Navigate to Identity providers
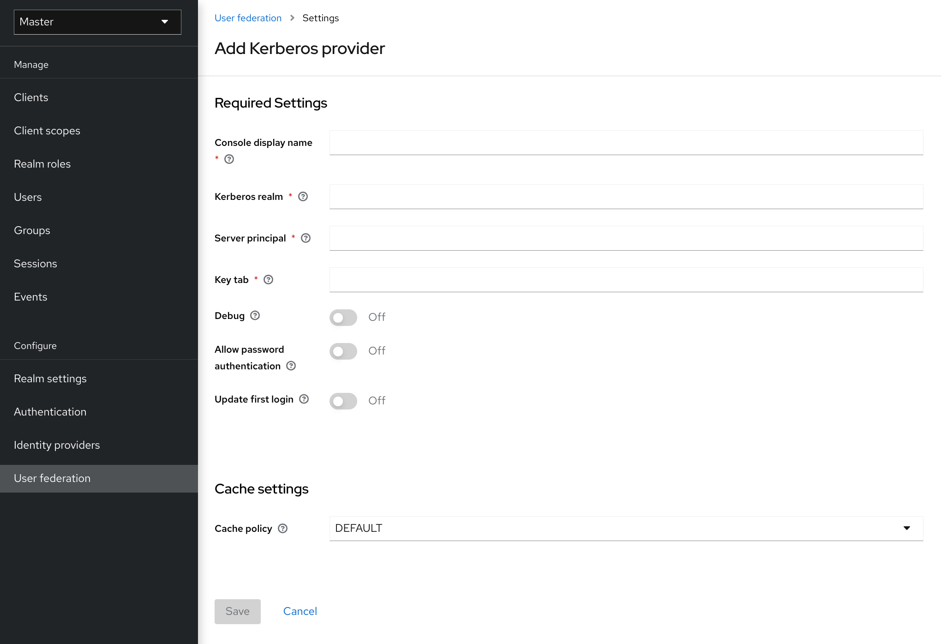The height and width of the screenshot is (644, 941). coord(57,445)
